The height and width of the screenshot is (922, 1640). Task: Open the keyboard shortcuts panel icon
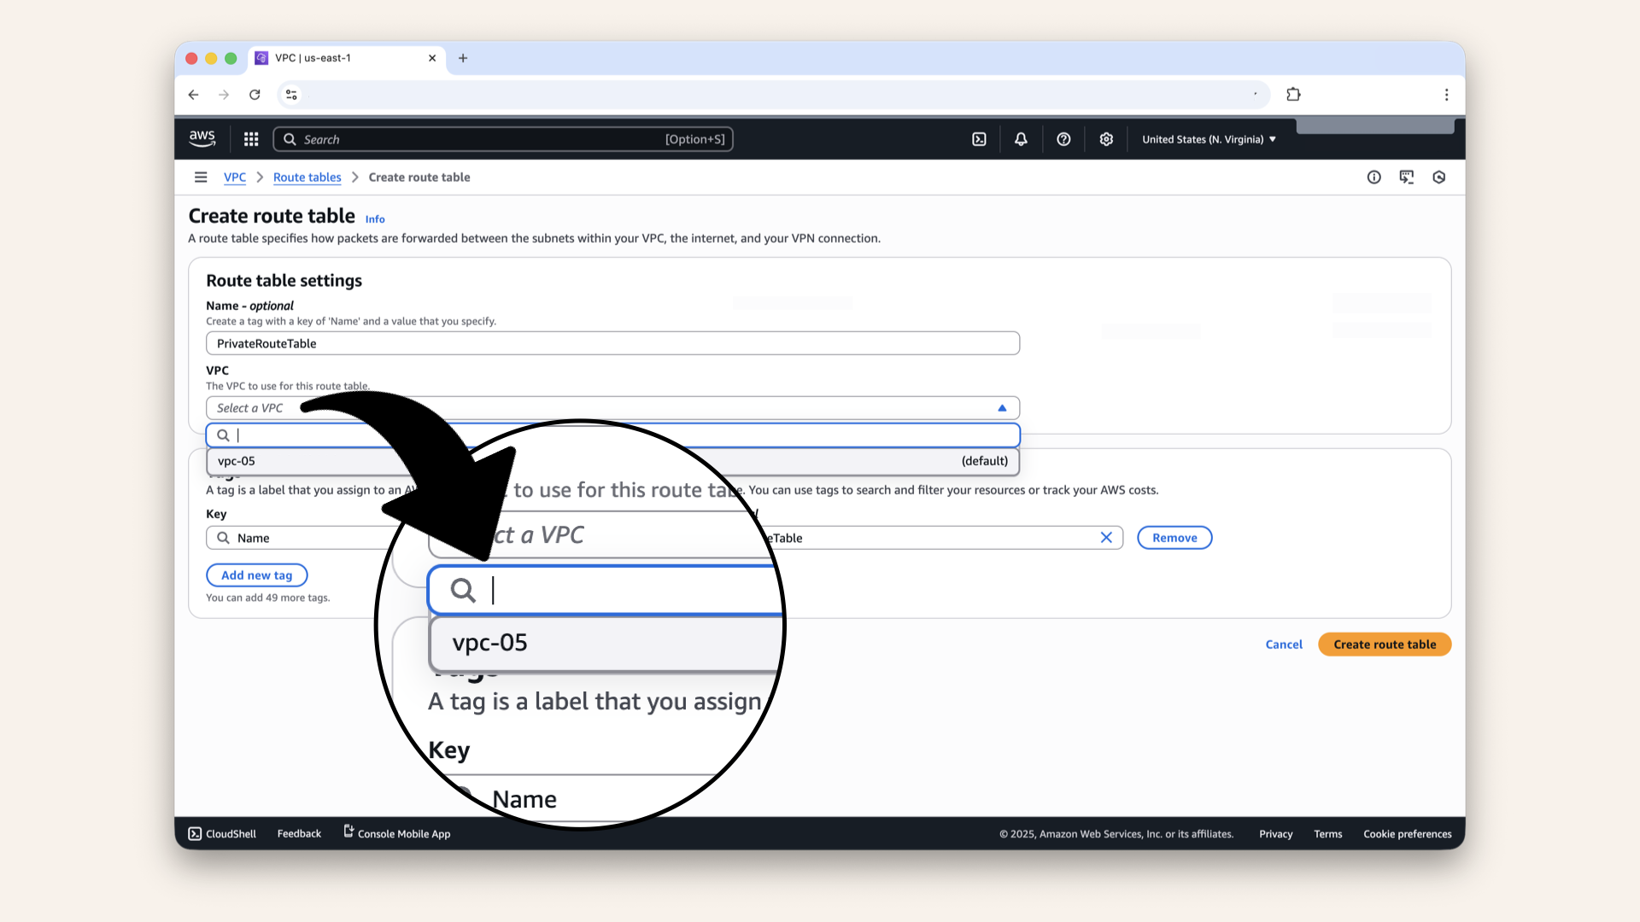tap(1407, 177)
